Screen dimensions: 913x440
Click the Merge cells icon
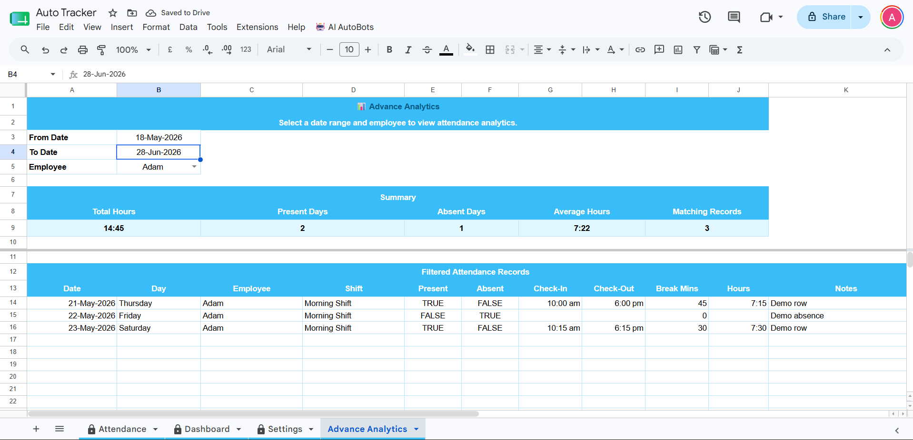click(x=510, y=49)
